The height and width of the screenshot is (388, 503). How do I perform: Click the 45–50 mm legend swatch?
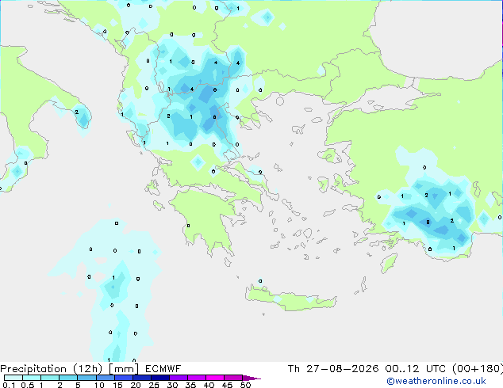click(233, 378)
